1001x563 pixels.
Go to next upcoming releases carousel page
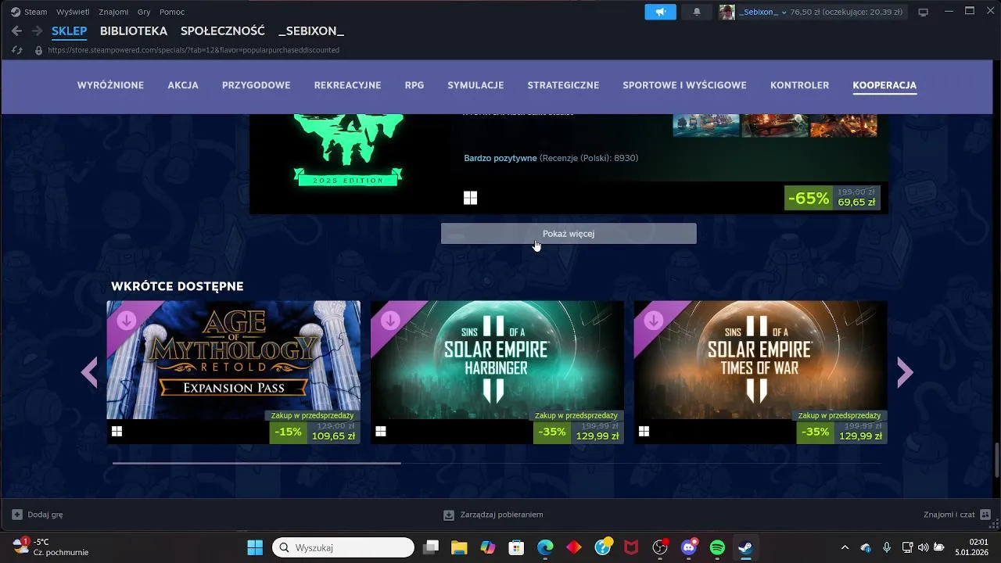coord(905,372)
